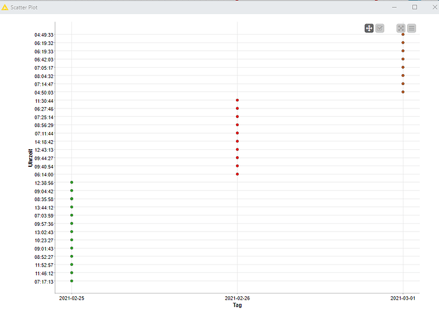Click the 07:25:14 y-axis label
This screenshot has width=439, height=316.
(44, 117)
